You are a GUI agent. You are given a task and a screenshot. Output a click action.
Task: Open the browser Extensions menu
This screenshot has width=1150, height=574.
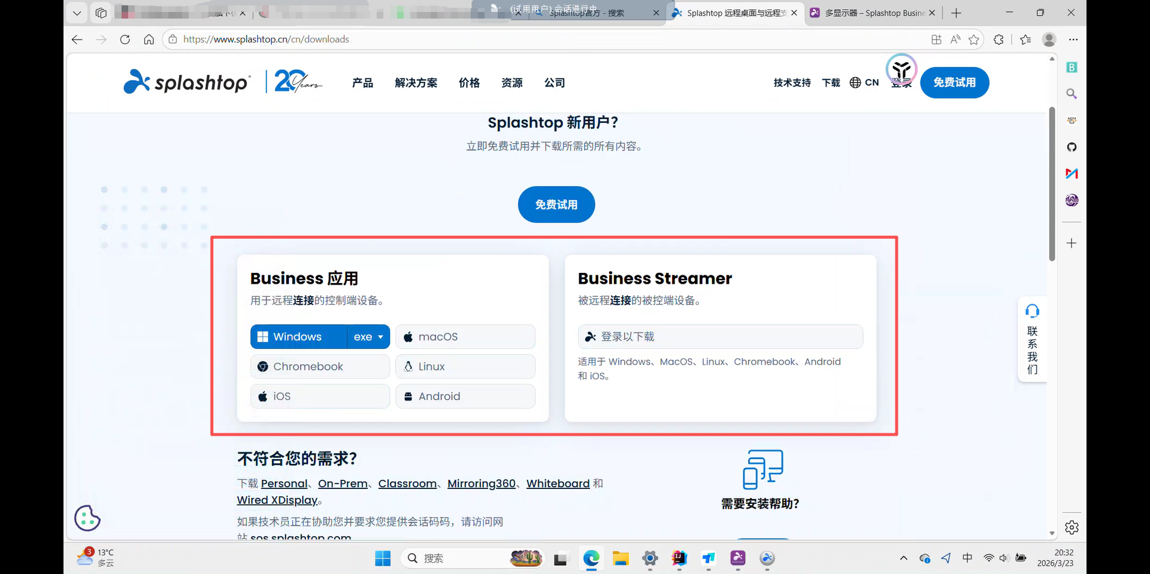click(998, 40)
